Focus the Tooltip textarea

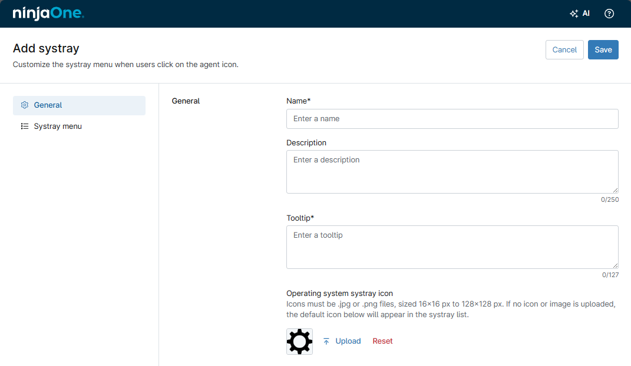pos(452,246)
